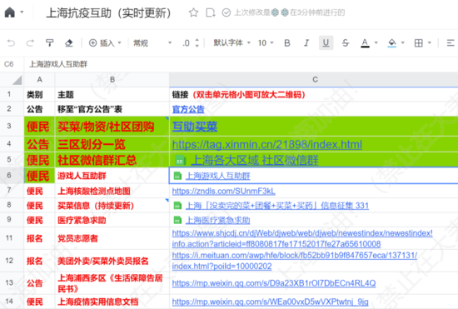Click sheet icon beside 上海医疗紧急求助
The height and width of the screenshot is (309, 458).
177,220
